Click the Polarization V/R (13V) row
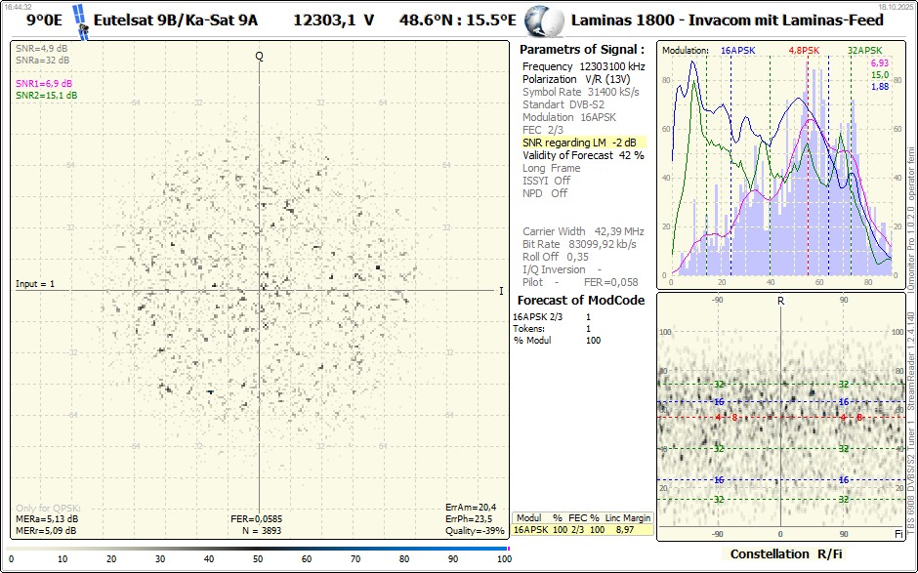This screenshot has height=573, width=918. coord(576,79)
